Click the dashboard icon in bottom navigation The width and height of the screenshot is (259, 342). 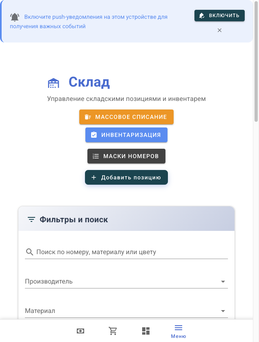[x=146, y=331]
